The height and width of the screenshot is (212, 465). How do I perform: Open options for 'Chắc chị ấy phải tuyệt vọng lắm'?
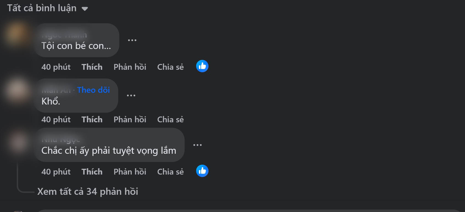point(197,145)
